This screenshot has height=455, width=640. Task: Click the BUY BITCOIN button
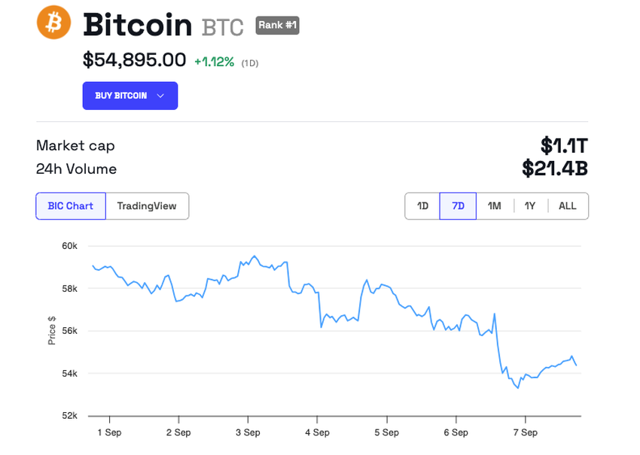(130, 96)
